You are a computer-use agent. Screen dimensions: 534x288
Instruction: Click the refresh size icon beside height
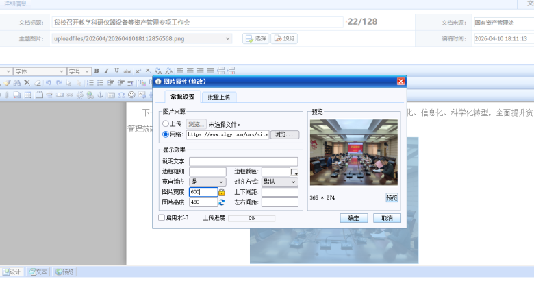point(222,202)
